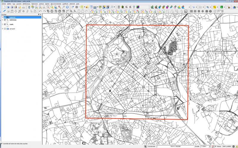
Task: Click the Refresh map icon
Action: 67,7
